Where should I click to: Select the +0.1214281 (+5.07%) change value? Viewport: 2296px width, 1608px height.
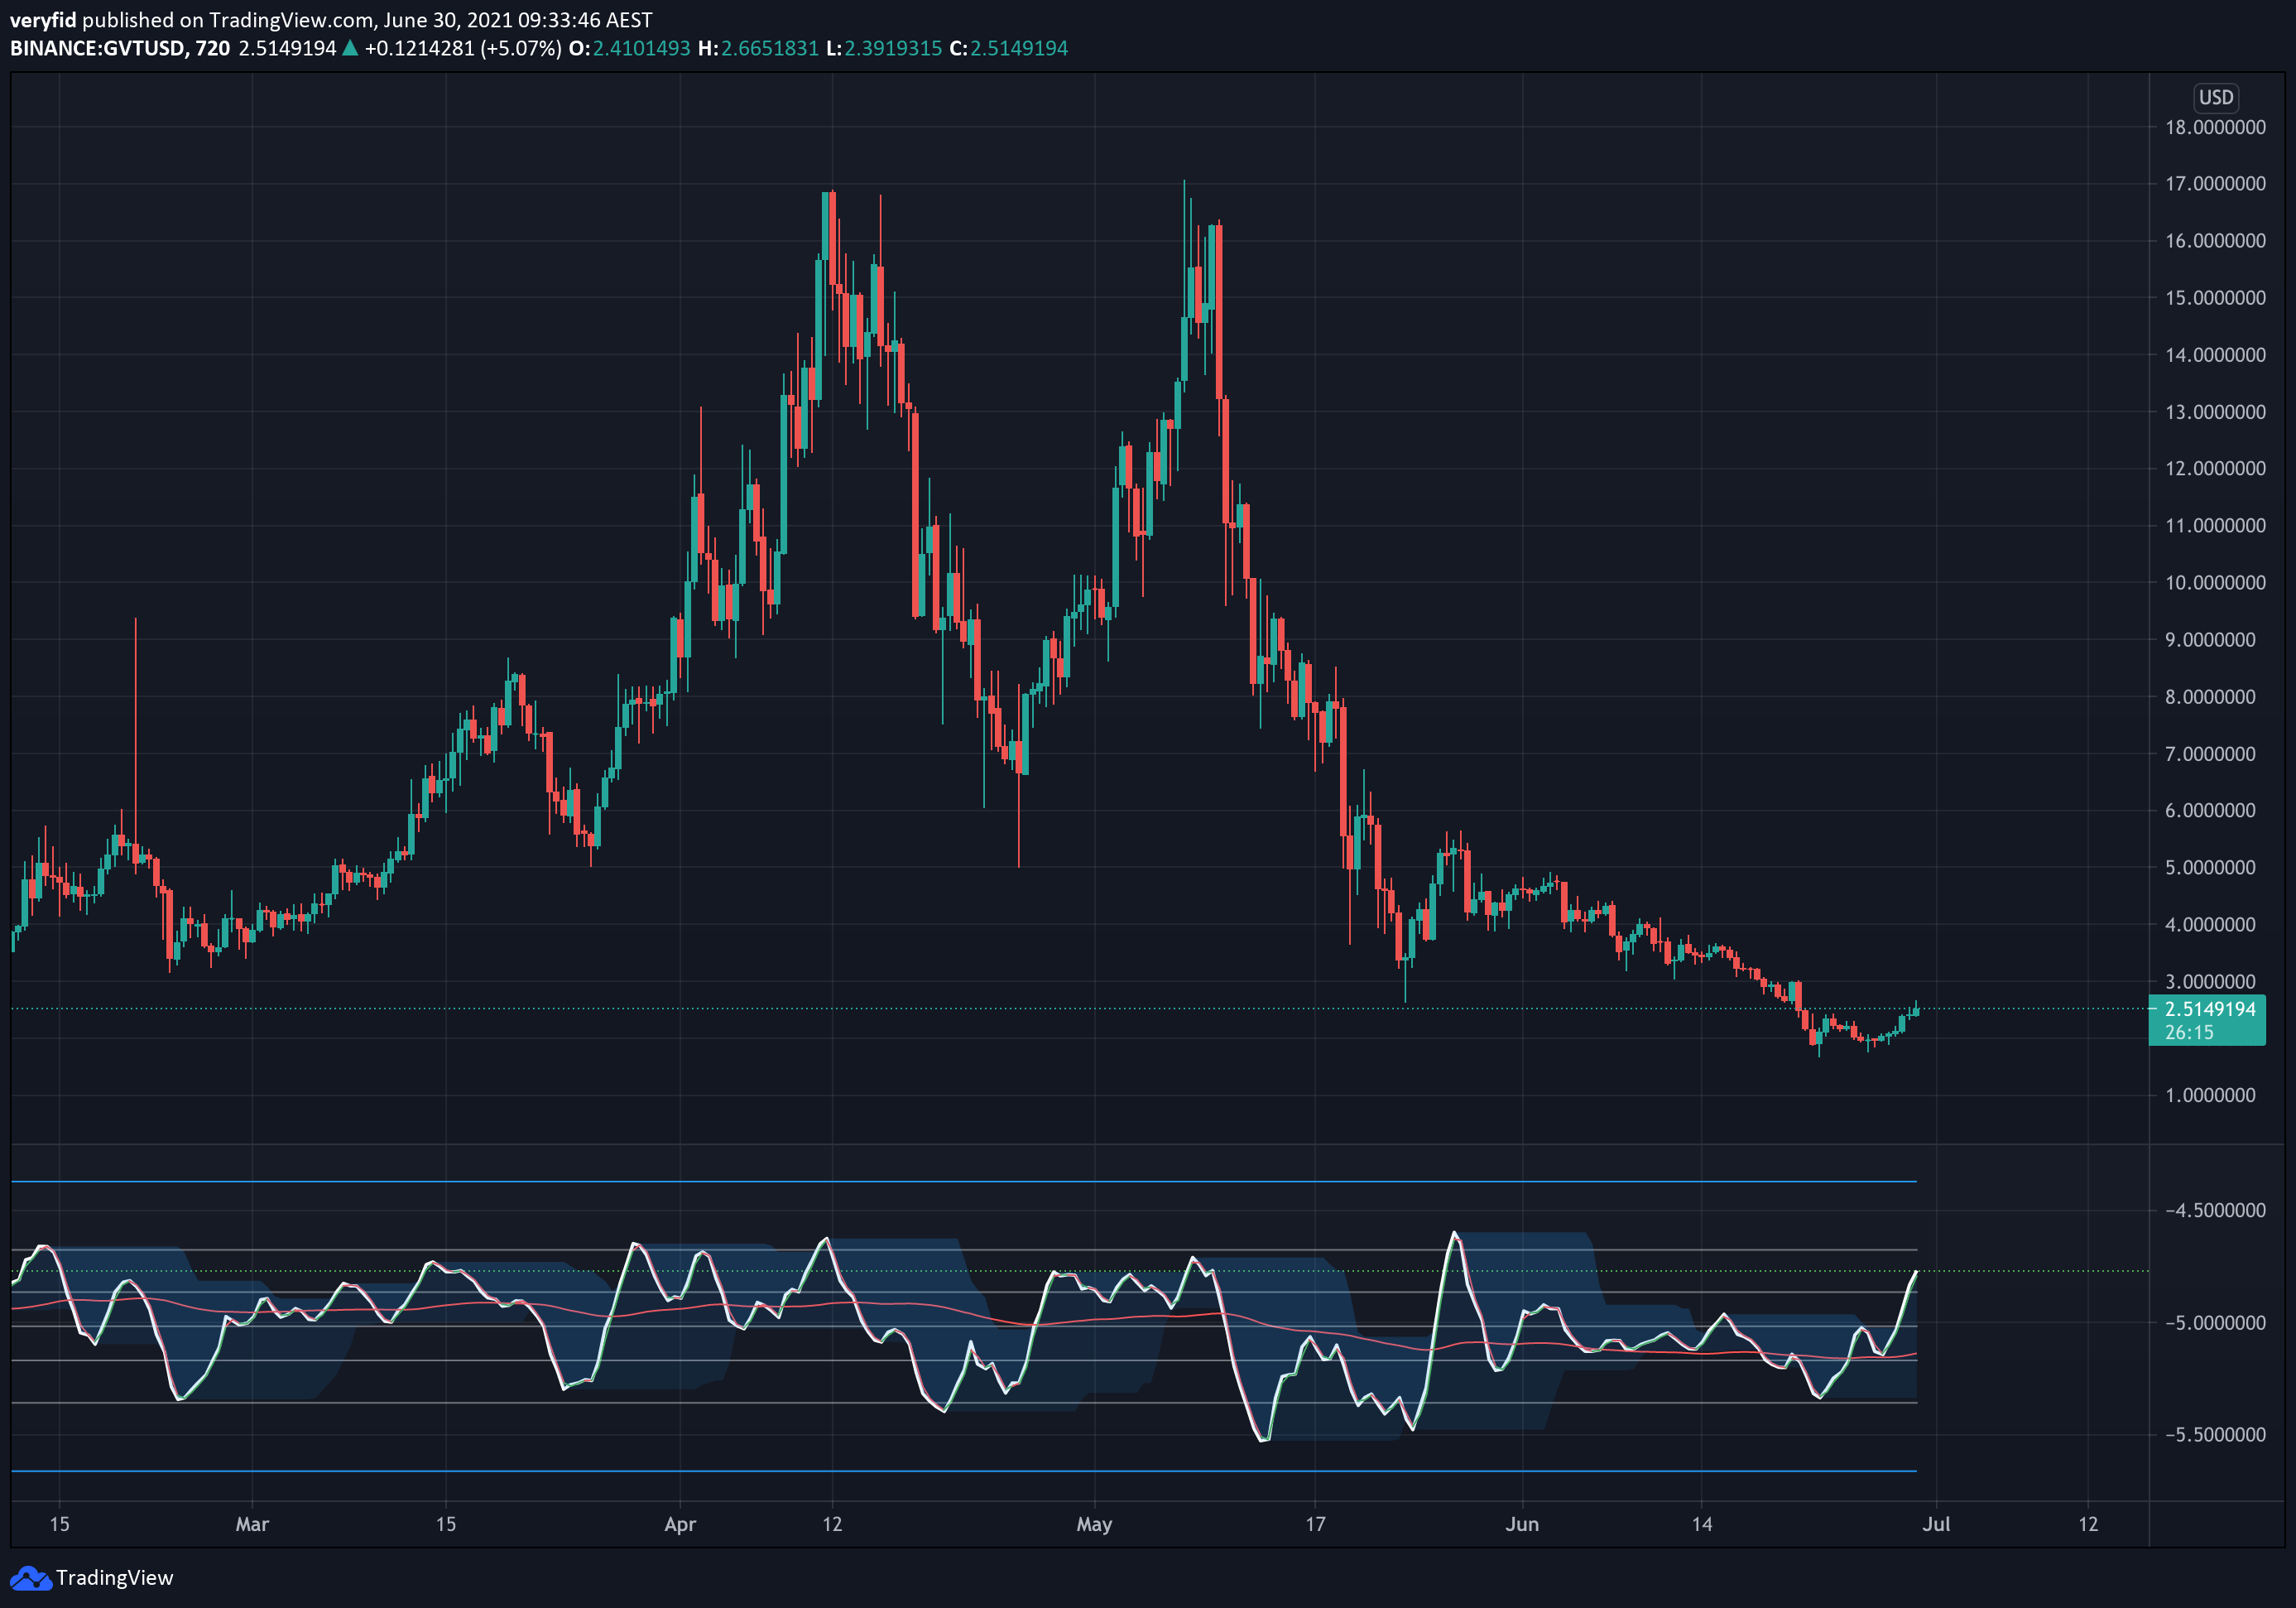click(462, 48)
